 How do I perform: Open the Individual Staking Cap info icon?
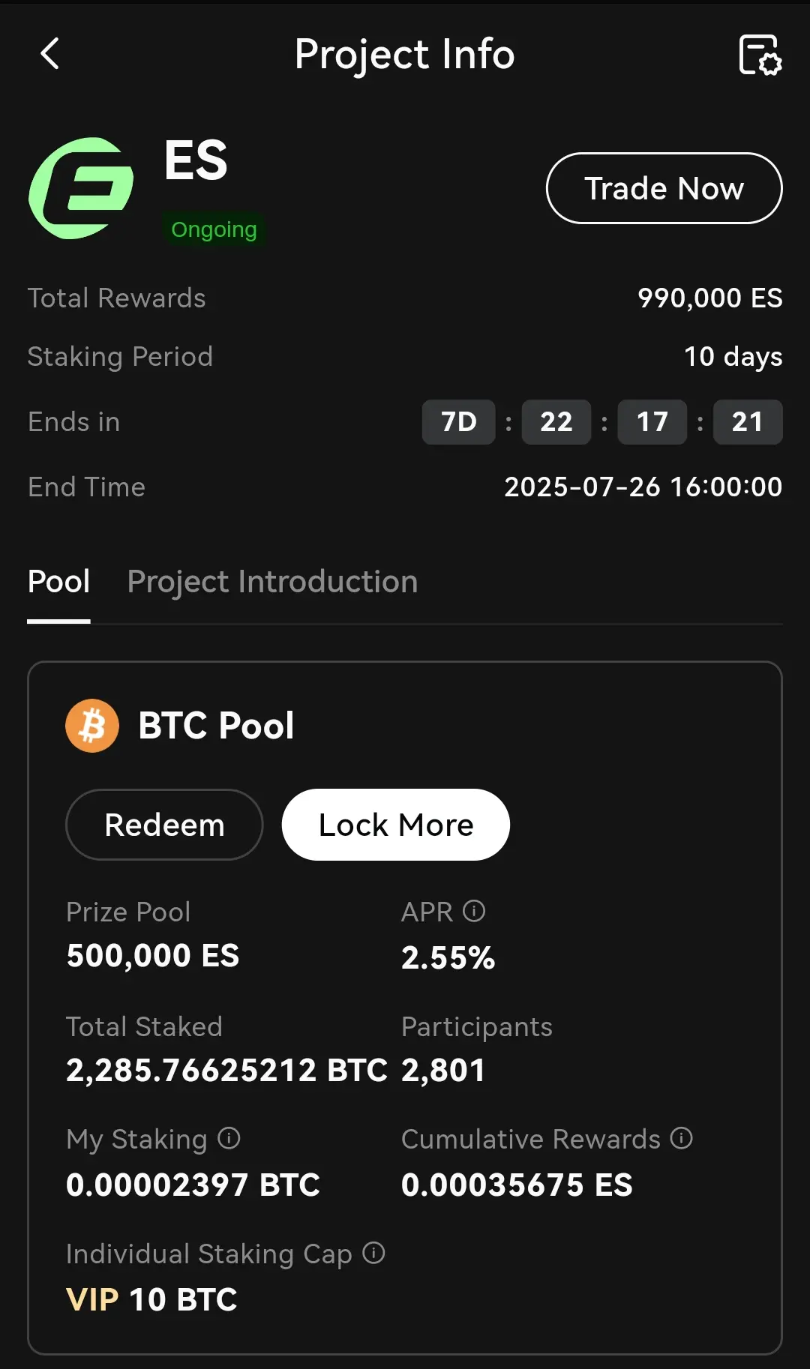(x=373, y=1253)
